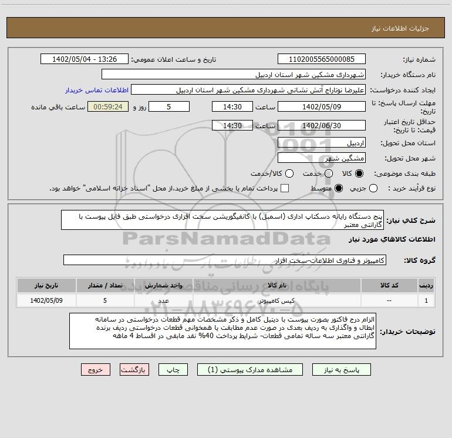Click the response deadline date 1402/05/09 field
Image resolution: width=452 pixels, height=438 pixels.
click(x=322, y=106)
